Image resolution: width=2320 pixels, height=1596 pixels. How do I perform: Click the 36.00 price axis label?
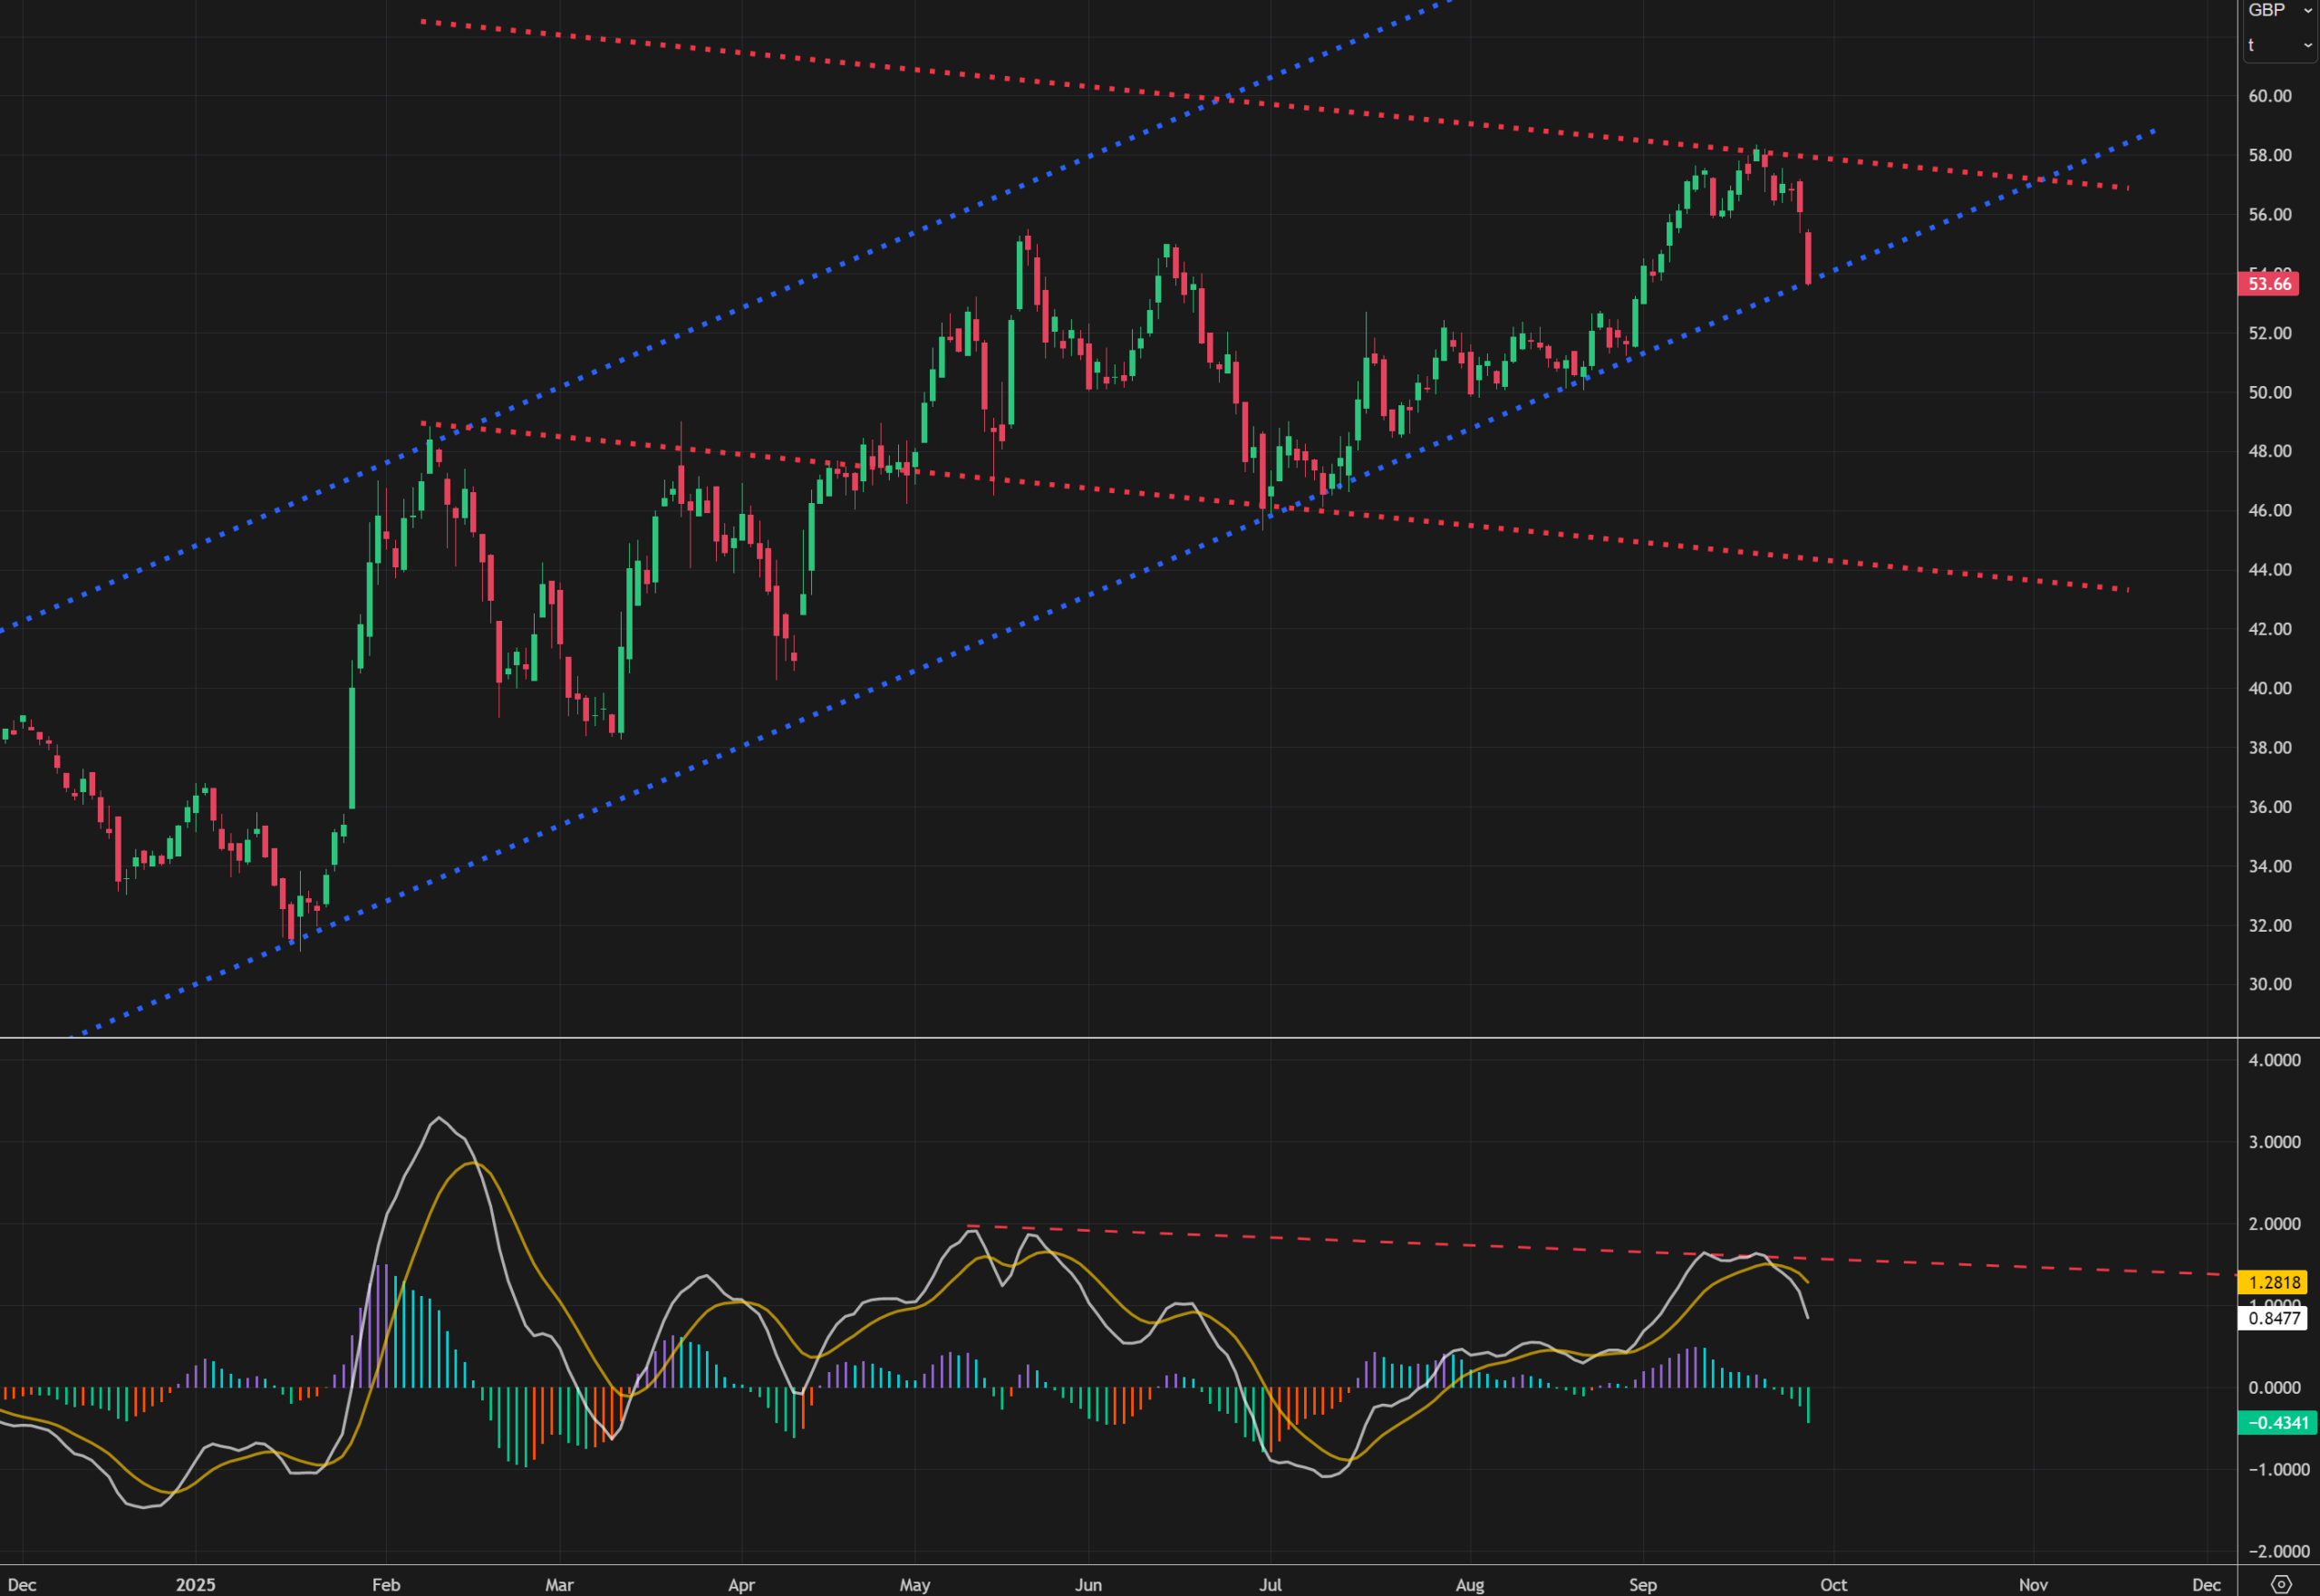[x=2270, y=807]
